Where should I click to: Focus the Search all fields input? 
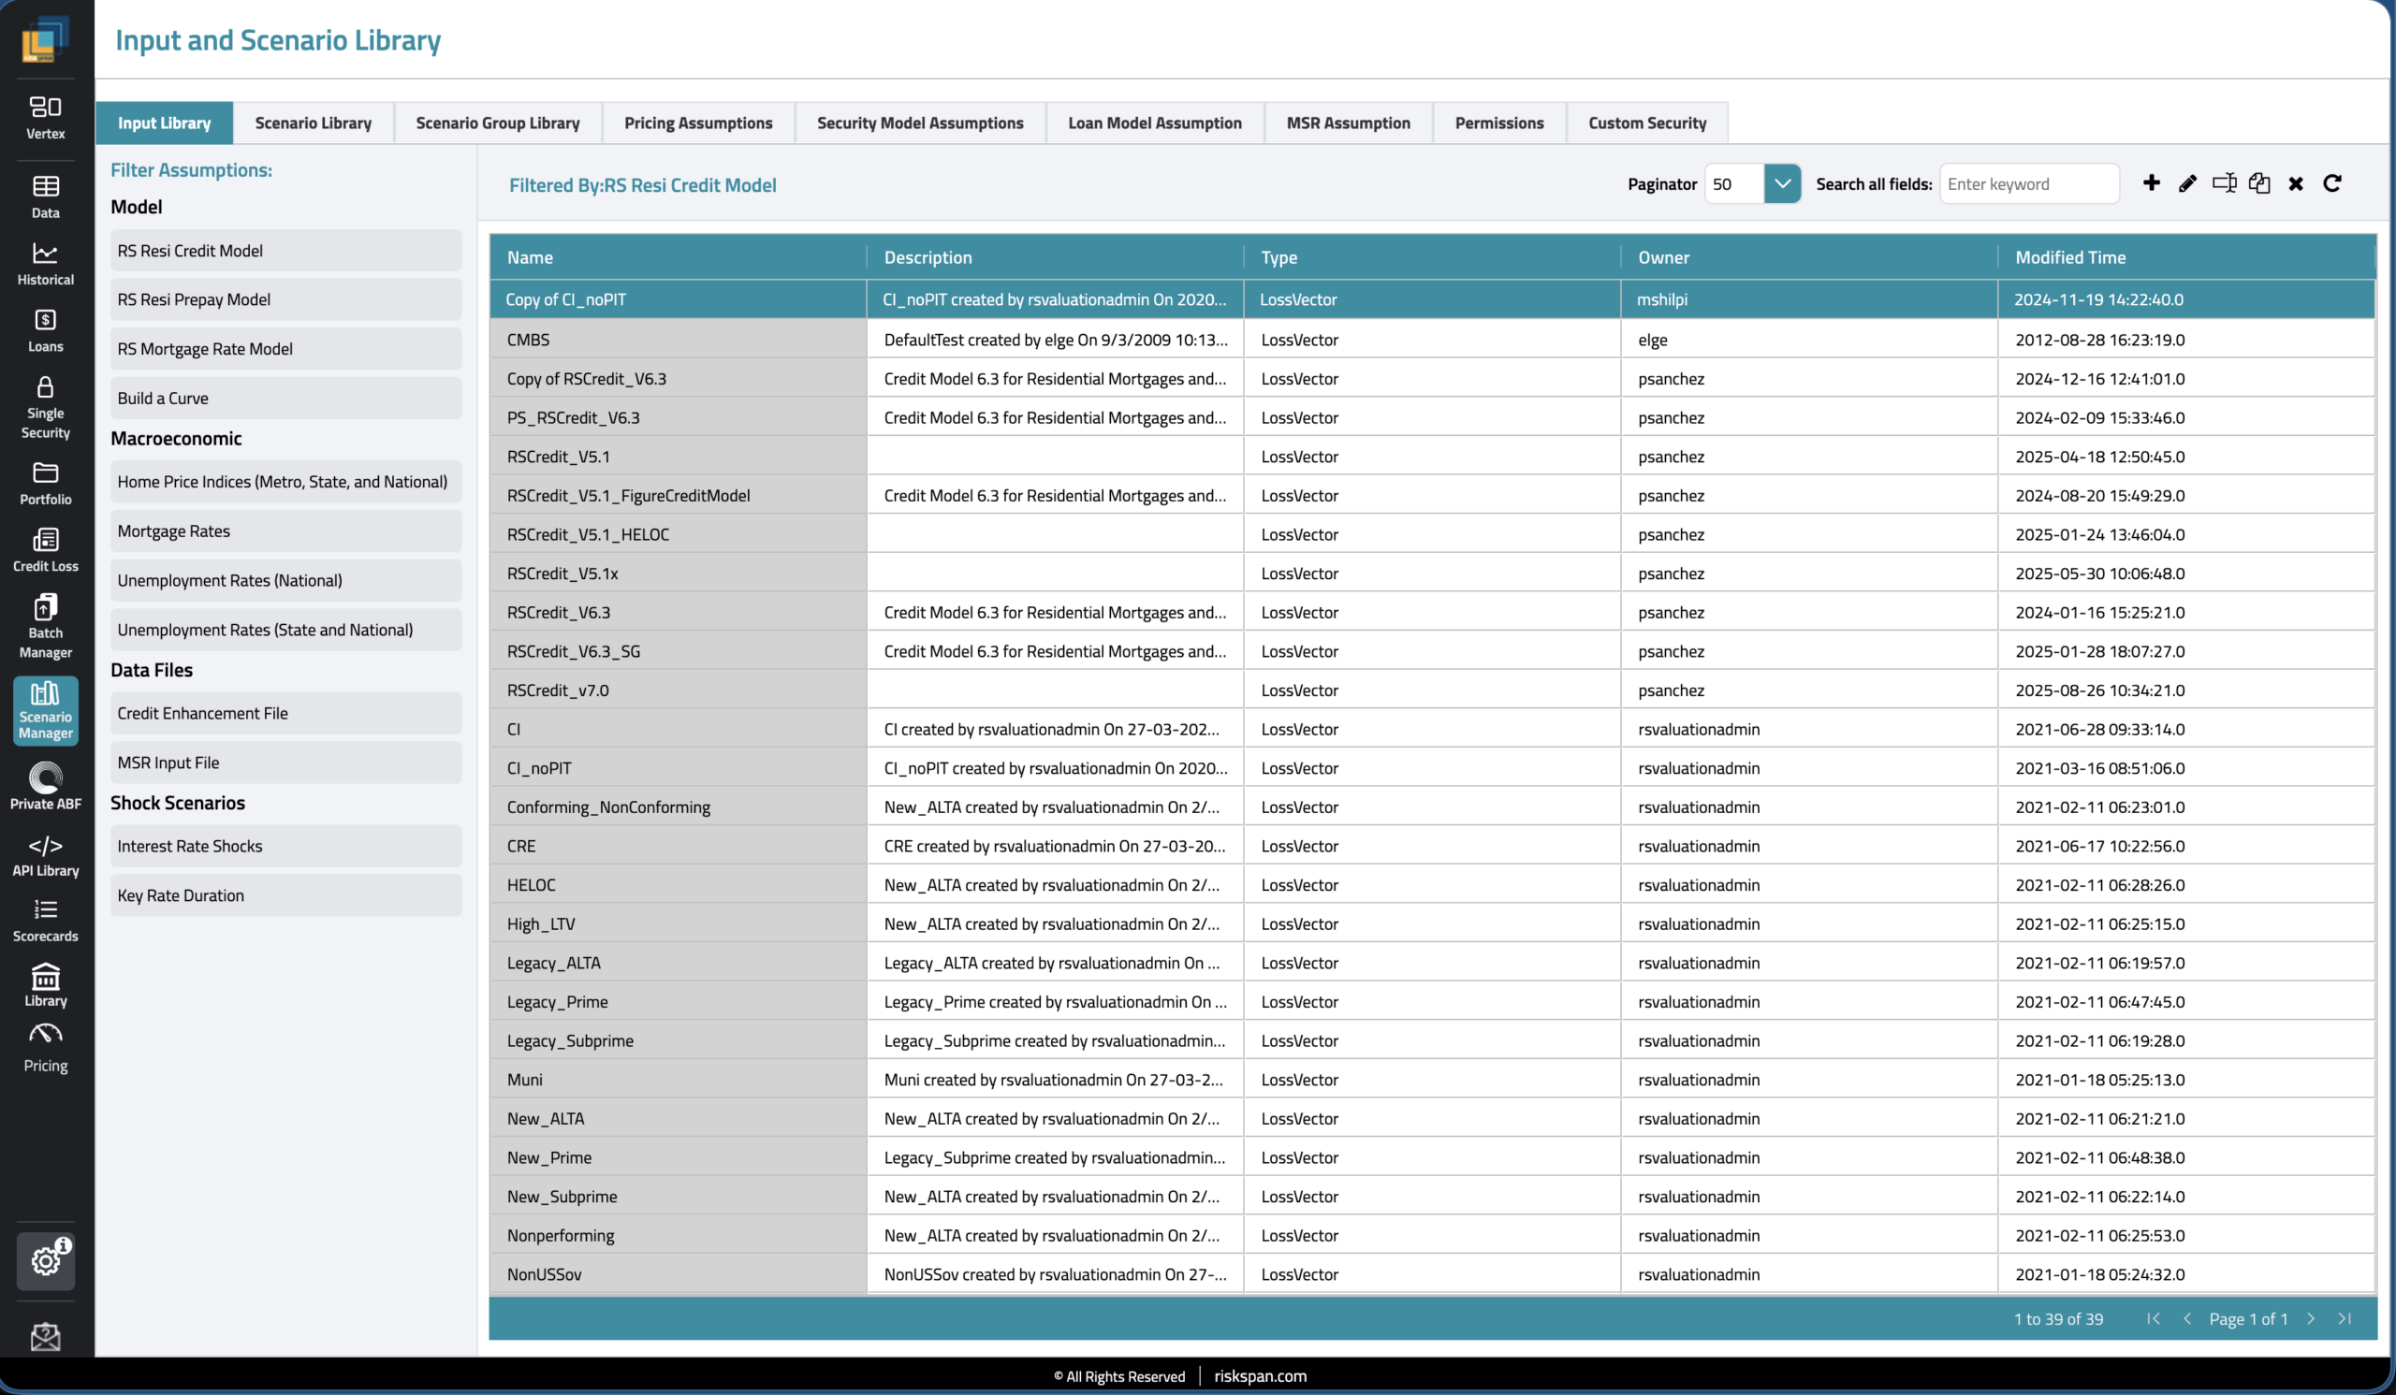click(x=2029, y=183)
